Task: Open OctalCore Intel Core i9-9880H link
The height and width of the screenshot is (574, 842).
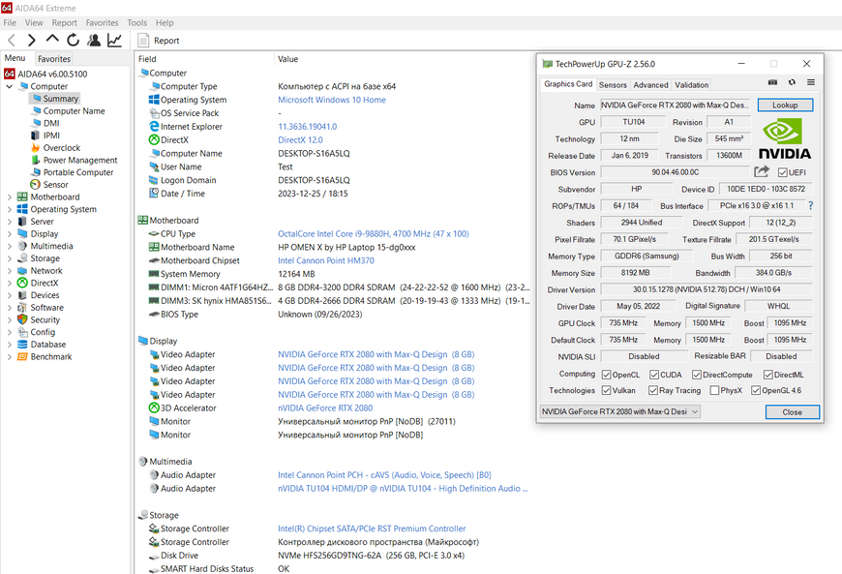Action: (374, 233)
